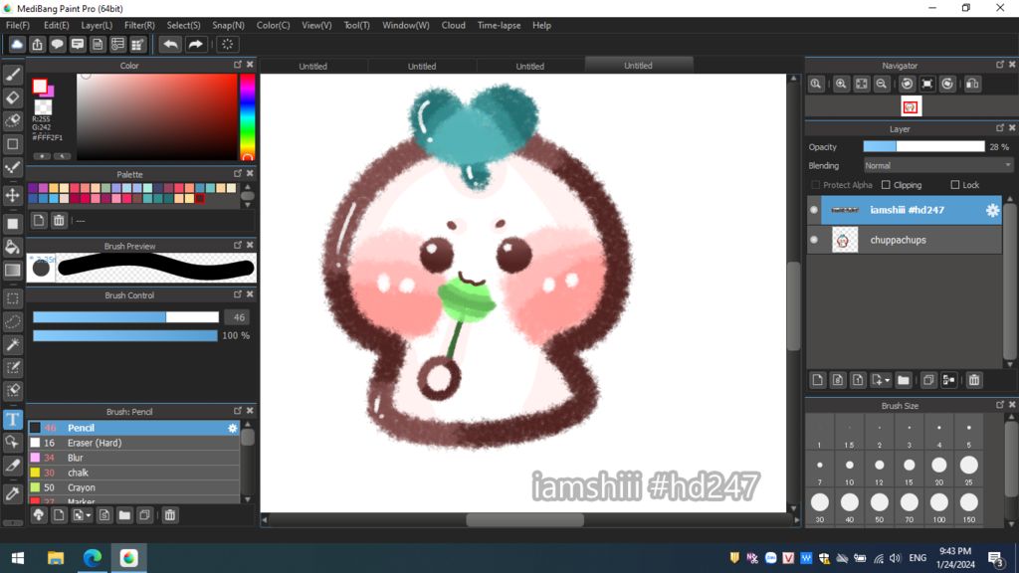Open the File menu
The image size is (1019, 573).
(x=18, y=25)
